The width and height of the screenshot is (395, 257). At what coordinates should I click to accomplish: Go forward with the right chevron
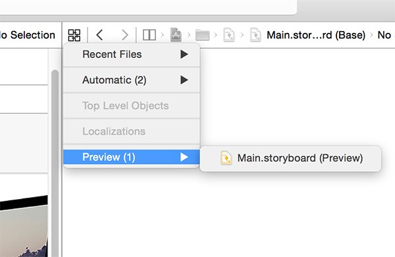[x=124, y=35]
